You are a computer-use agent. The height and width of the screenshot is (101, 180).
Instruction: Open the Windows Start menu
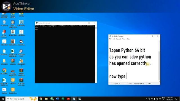pyautogui.click(x=3, y=99)
